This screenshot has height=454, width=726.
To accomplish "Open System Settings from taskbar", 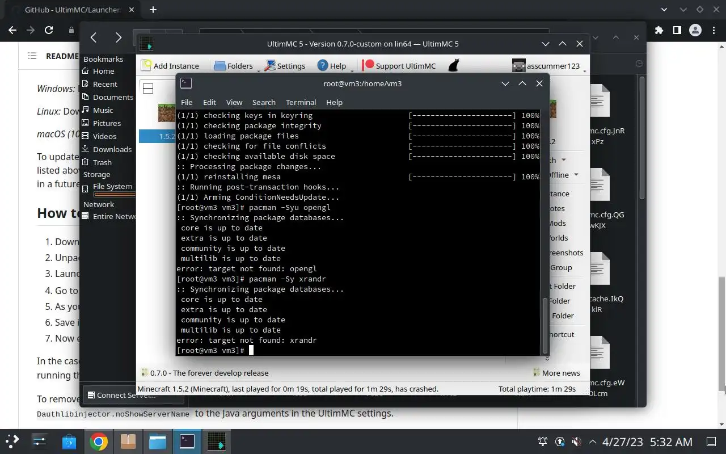I will [x=40, y=441].
